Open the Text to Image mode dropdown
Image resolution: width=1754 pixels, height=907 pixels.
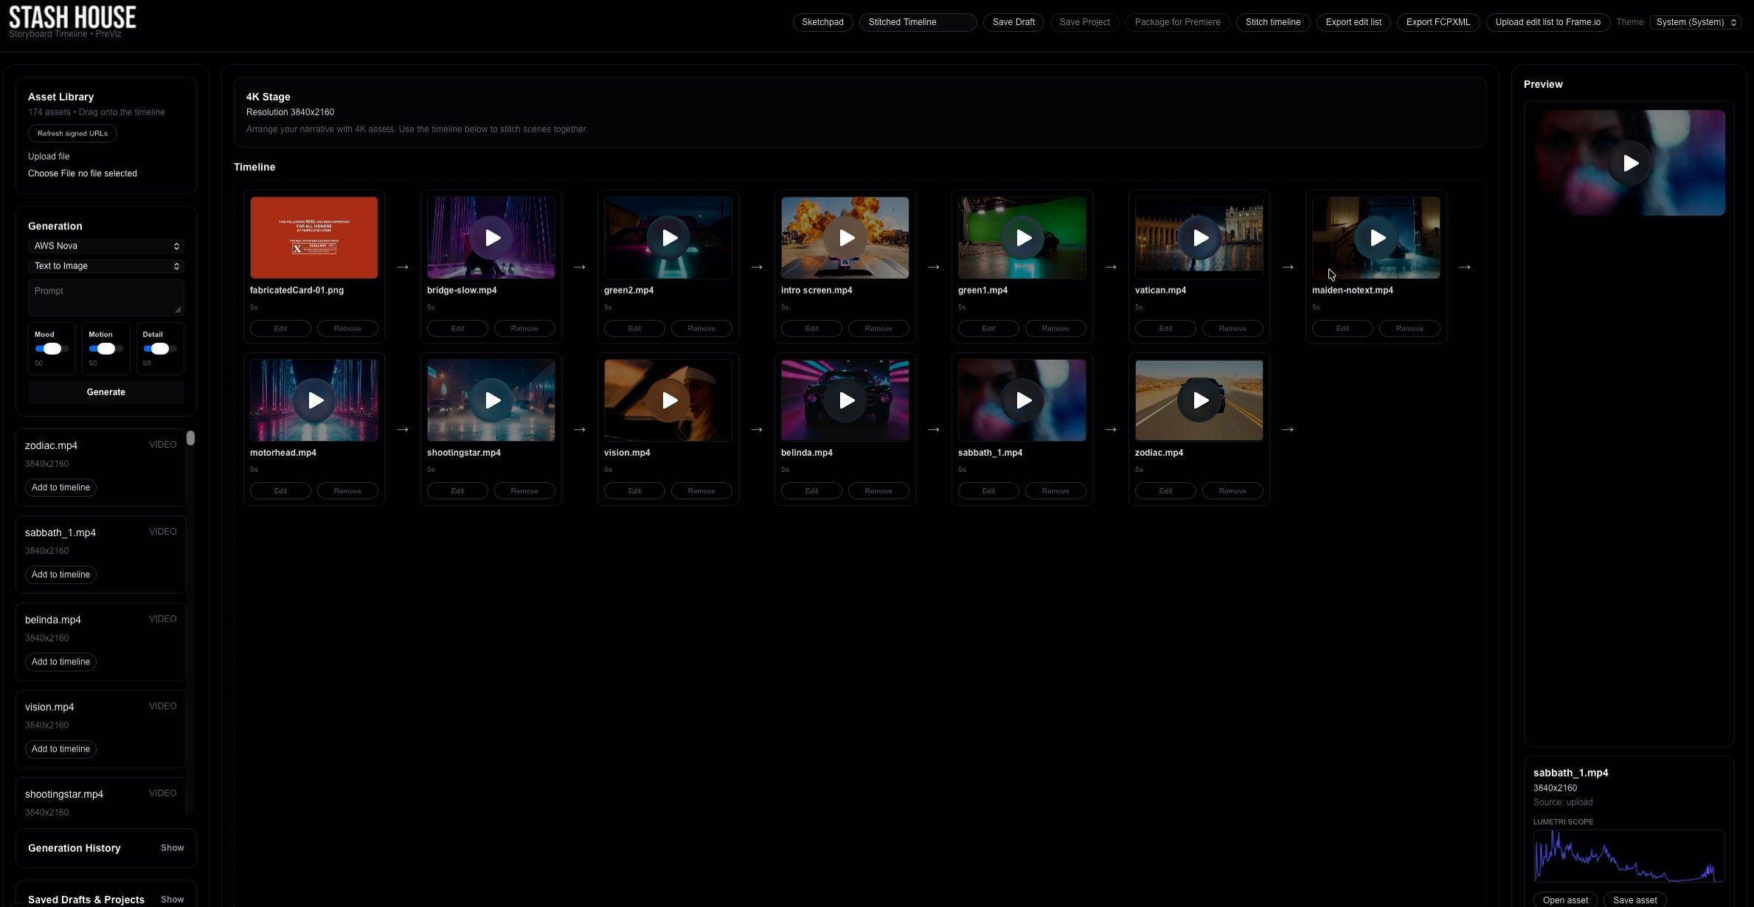pyautogui.click(x=105, y=265)
